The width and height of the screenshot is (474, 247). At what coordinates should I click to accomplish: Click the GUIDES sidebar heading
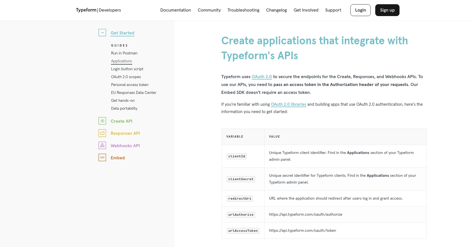[x=119, y=45]
